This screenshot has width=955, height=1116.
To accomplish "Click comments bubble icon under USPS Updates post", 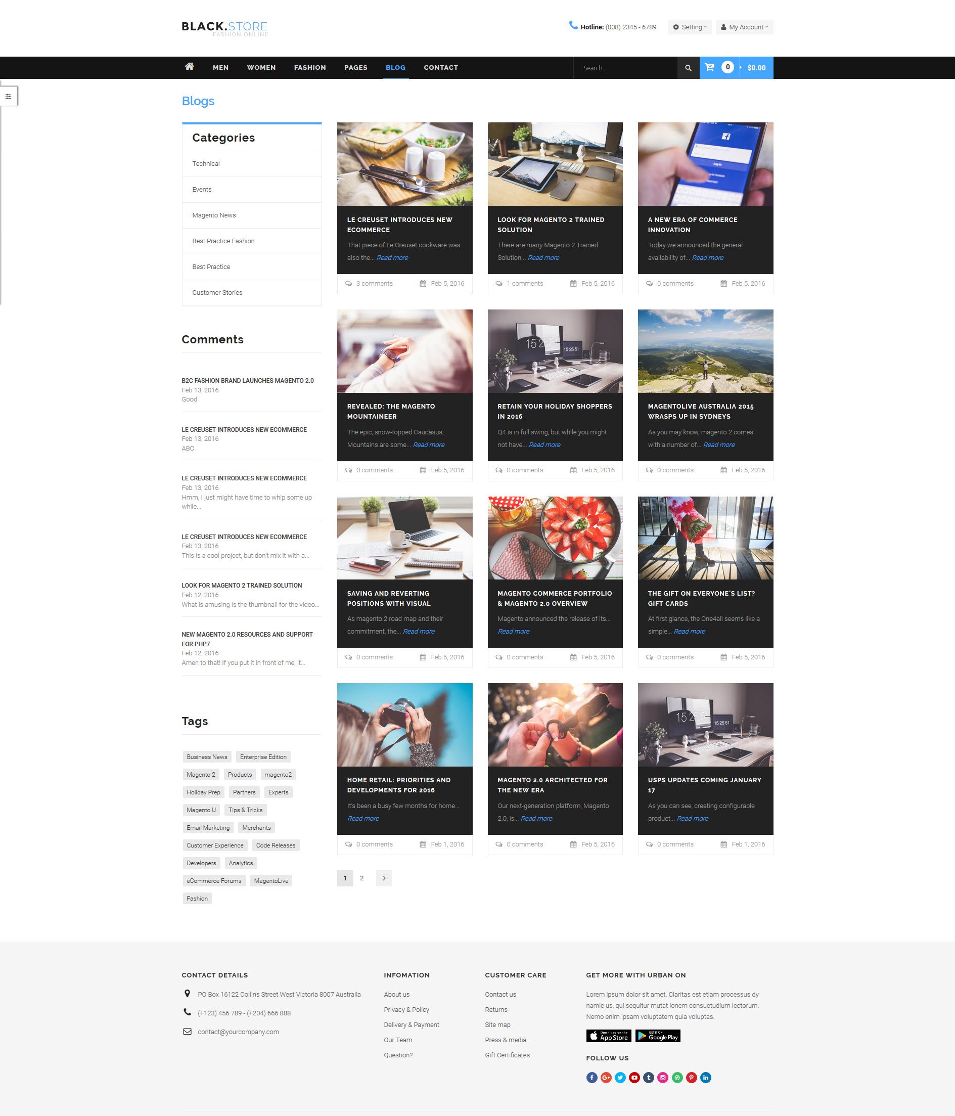I will [649, 844].
